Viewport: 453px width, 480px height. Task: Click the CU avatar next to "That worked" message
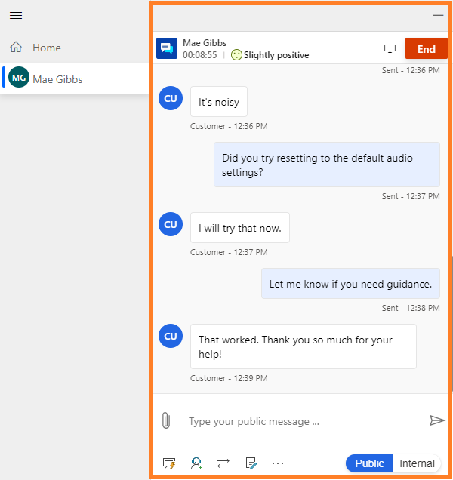(171, 336)
